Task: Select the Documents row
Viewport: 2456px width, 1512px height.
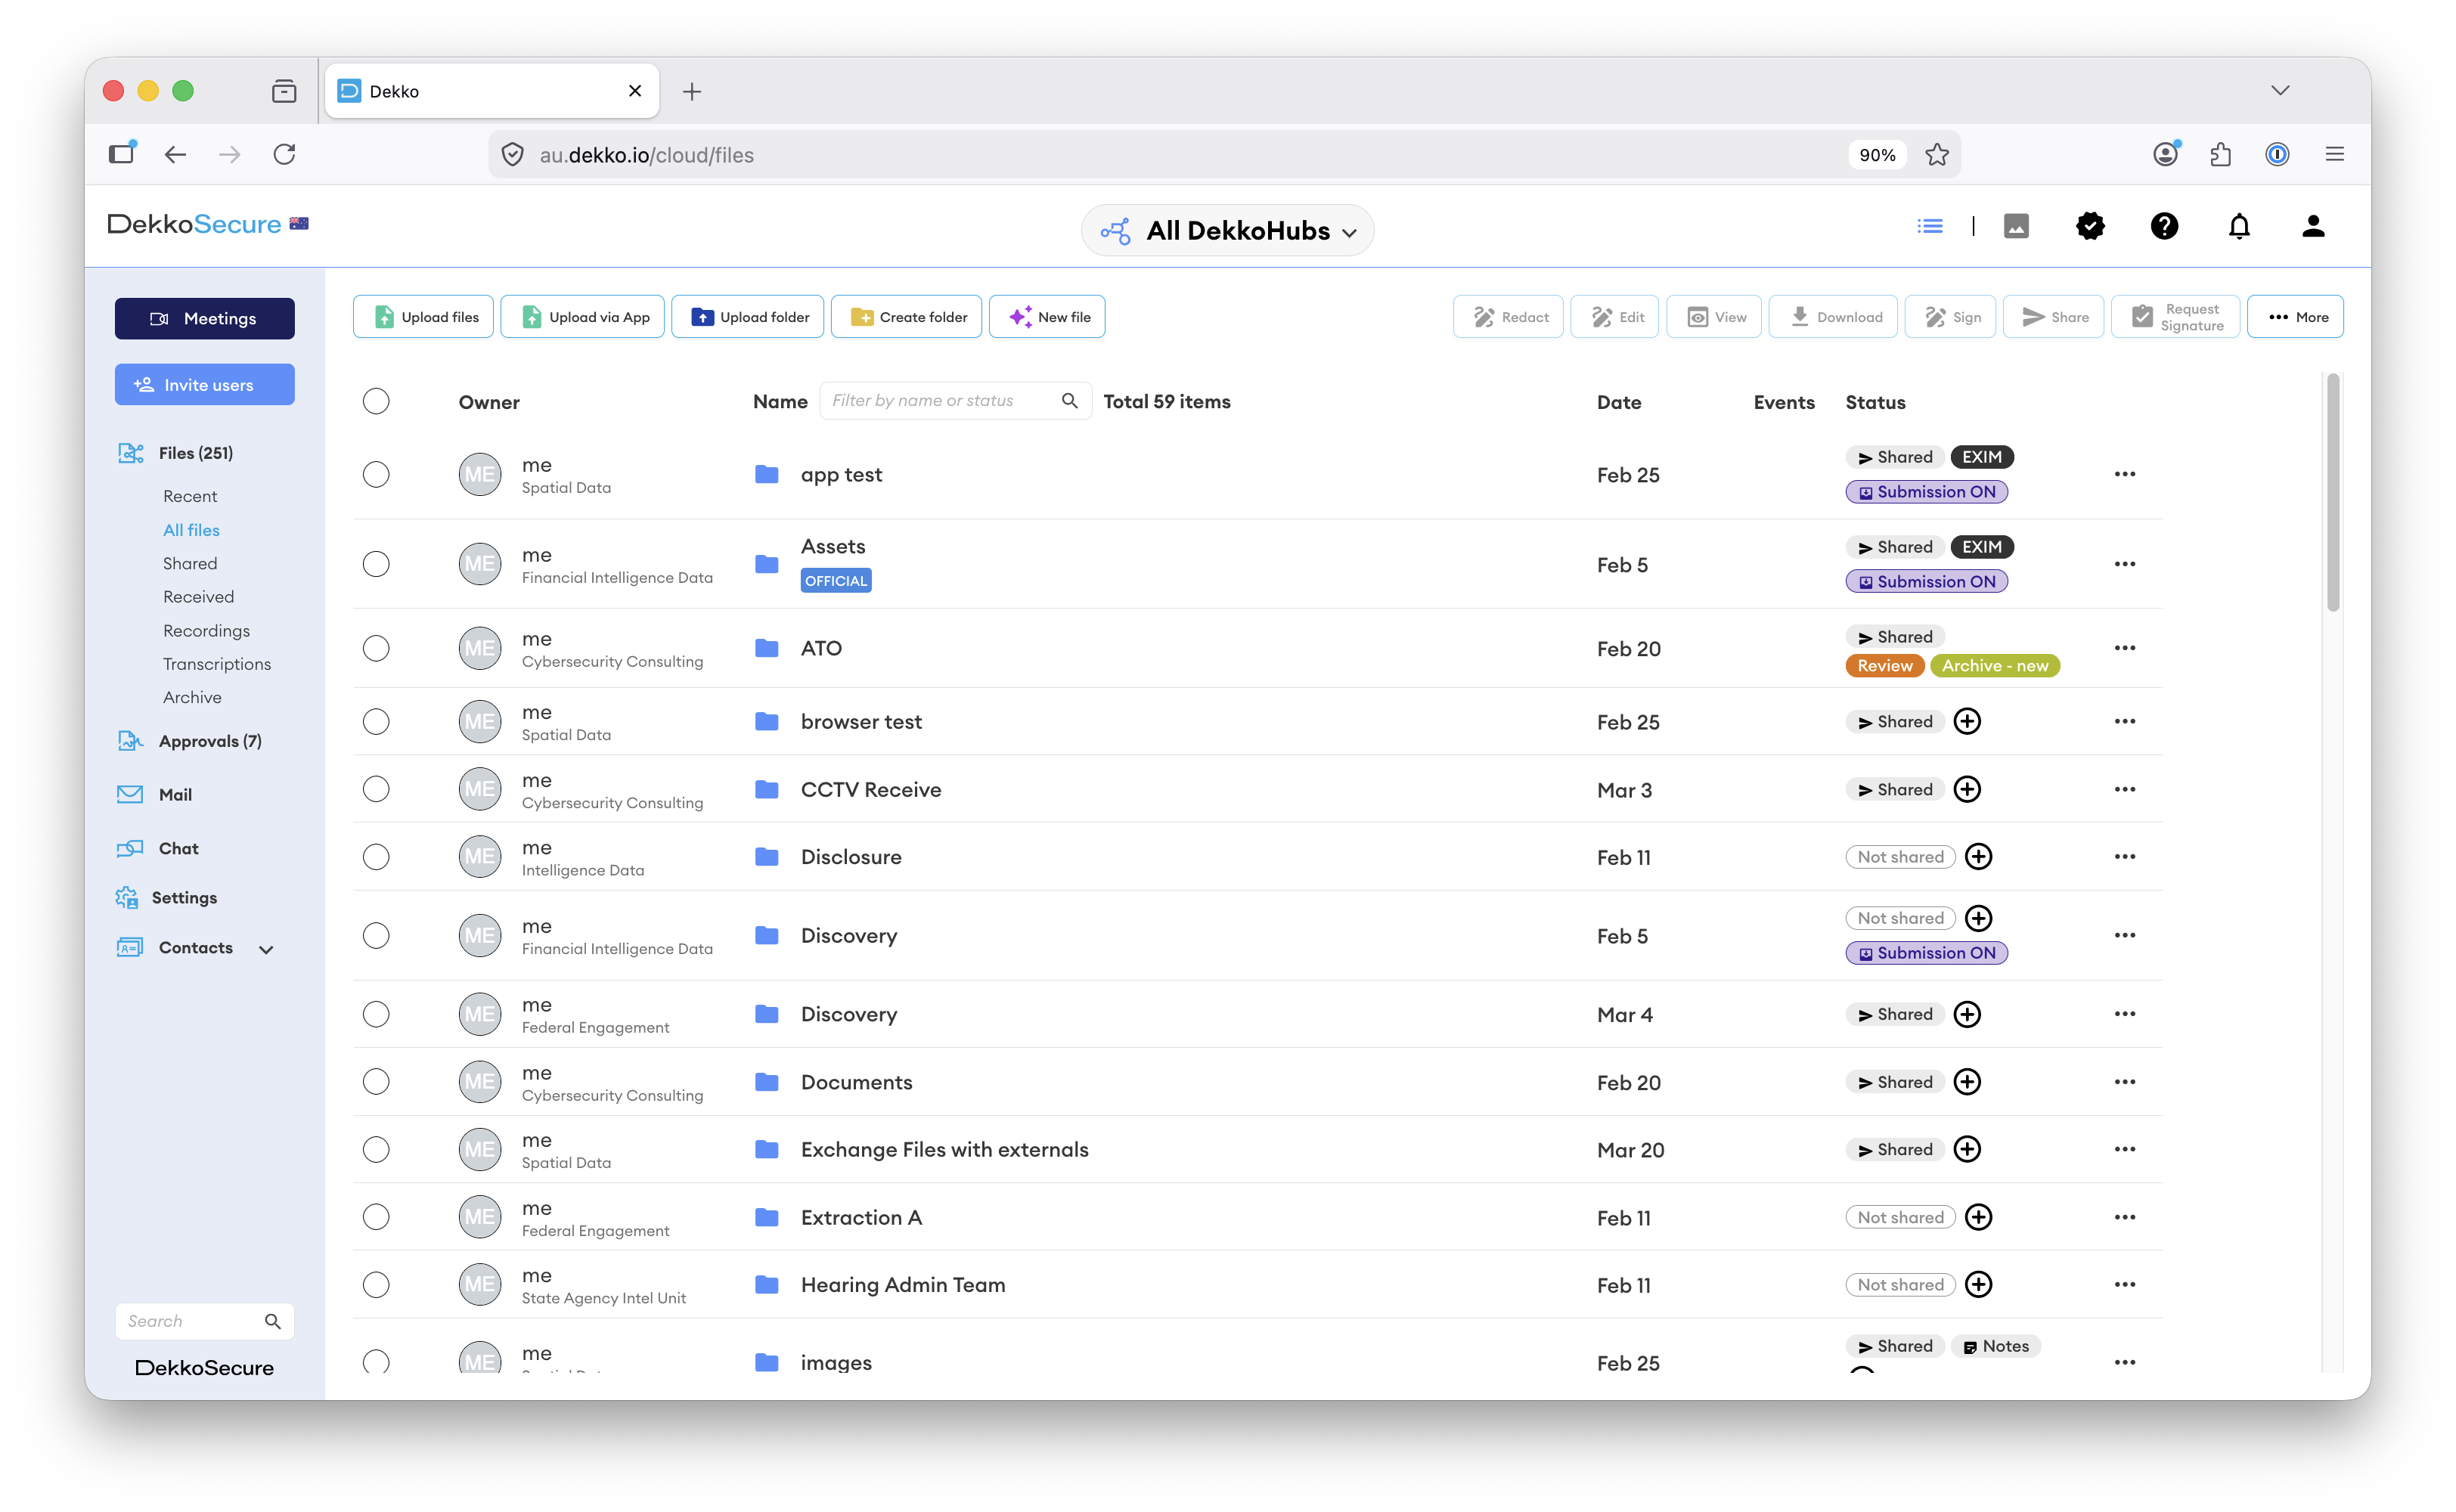Action: click(x=376, y=1082)
